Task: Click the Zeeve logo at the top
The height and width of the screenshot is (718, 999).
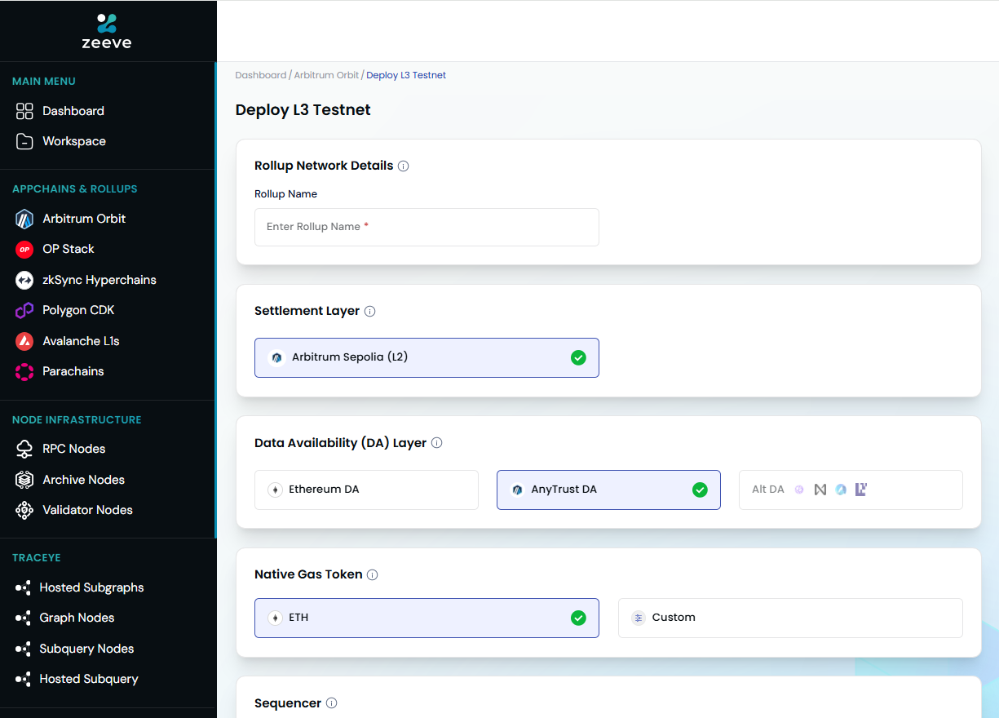Action: 107,30
